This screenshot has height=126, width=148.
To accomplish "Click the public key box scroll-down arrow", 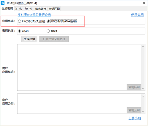I will click(x=143, y=111).
